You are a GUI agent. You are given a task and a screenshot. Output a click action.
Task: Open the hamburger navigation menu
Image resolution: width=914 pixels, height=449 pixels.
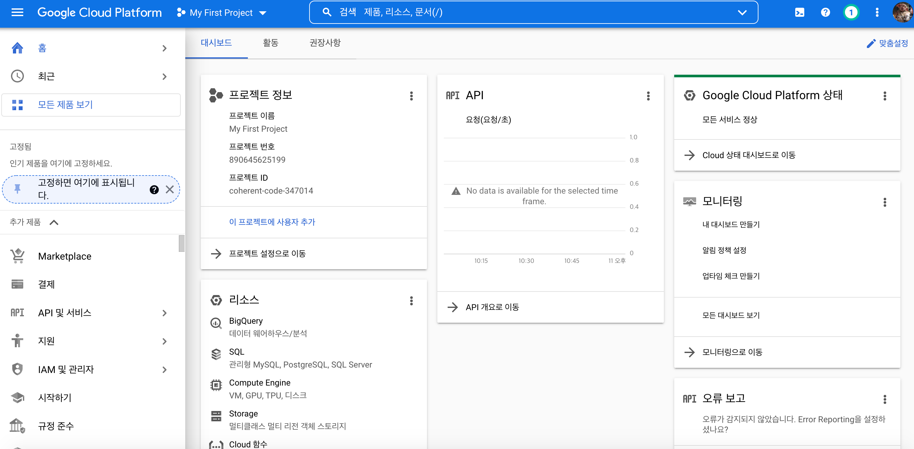coord(17,13)
